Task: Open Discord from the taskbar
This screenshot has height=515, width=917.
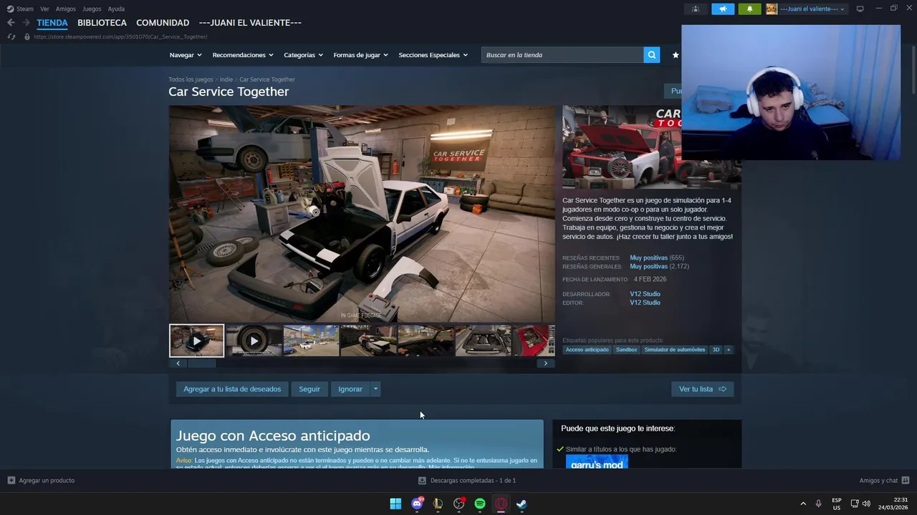Action: [417, 504]
